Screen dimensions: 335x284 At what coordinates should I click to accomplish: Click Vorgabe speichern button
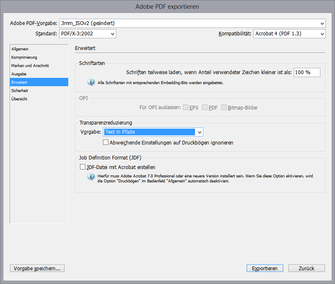(37, 269)
